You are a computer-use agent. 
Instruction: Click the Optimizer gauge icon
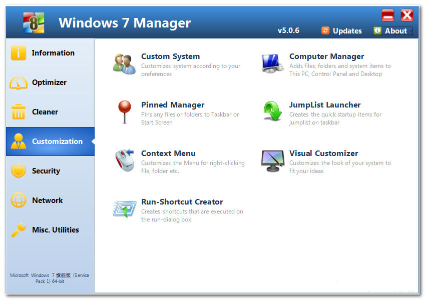pyautogui.click(x=18, y=83)
